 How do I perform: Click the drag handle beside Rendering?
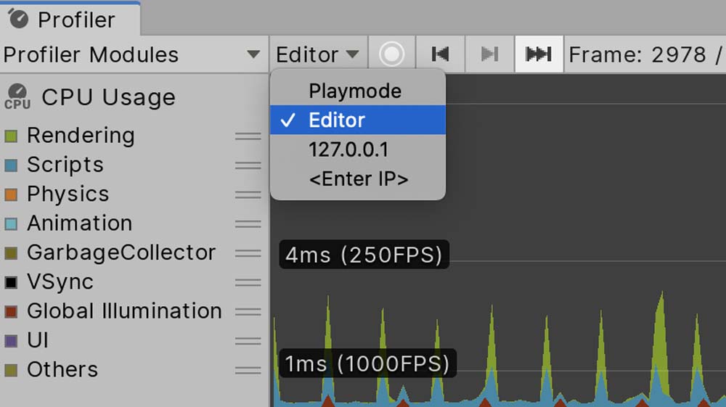(248, 136)
